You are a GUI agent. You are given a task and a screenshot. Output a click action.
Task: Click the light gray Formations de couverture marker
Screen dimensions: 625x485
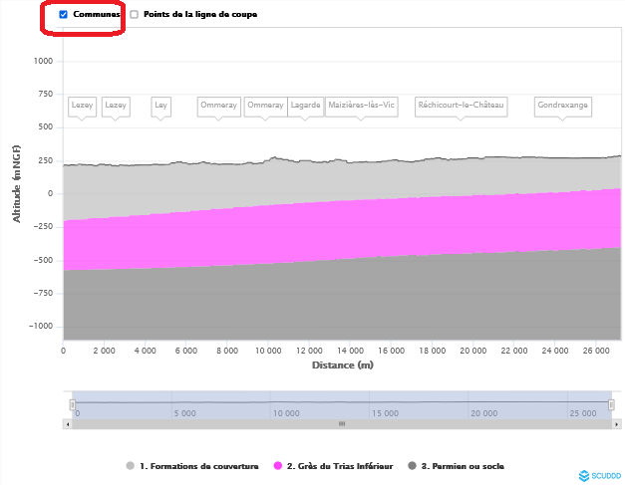131,465
